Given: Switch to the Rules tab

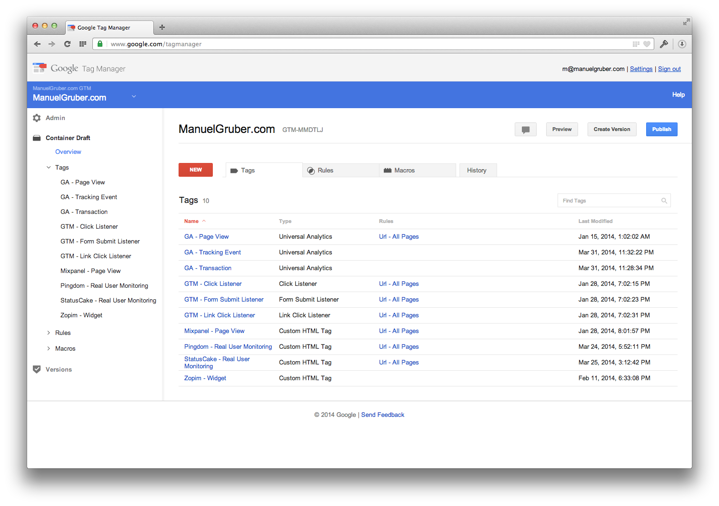Looking at the screenshot, I should [340, 170].
